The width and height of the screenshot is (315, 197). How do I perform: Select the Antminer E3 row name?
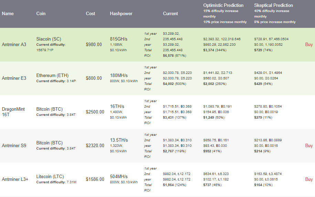click(14, 78)
